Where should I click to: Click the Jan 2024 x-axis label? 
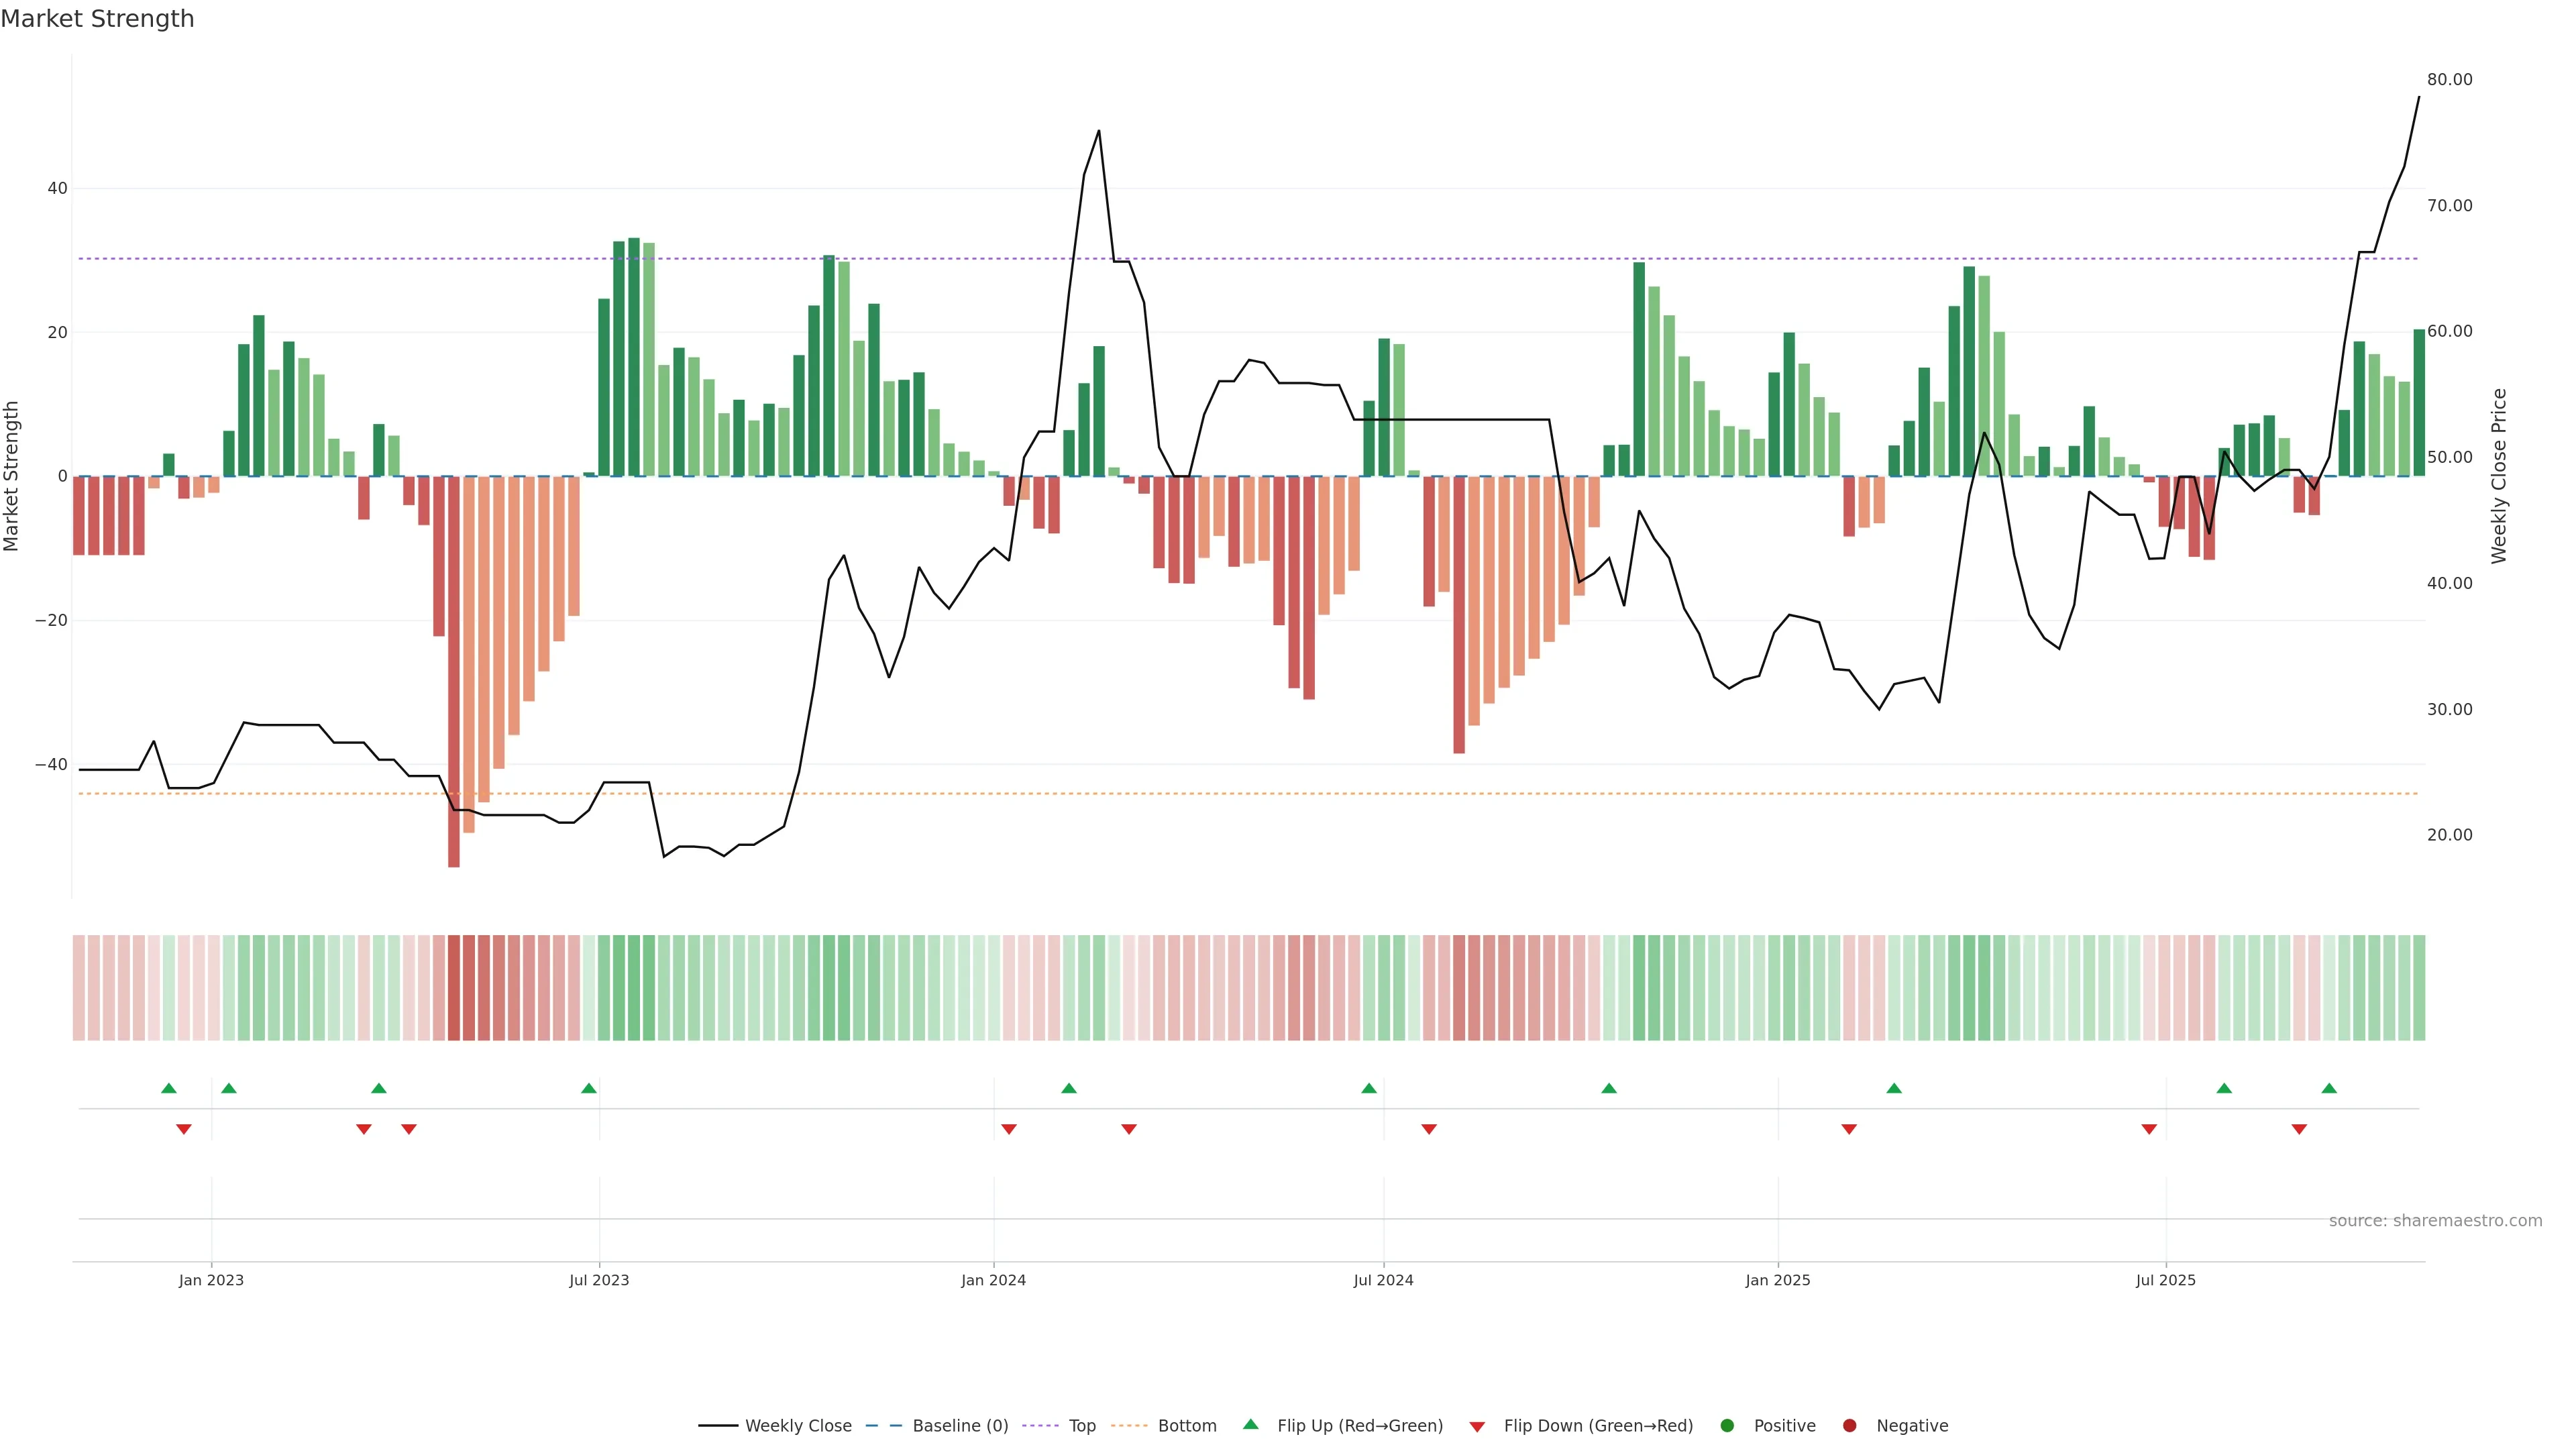(993, 1280)
